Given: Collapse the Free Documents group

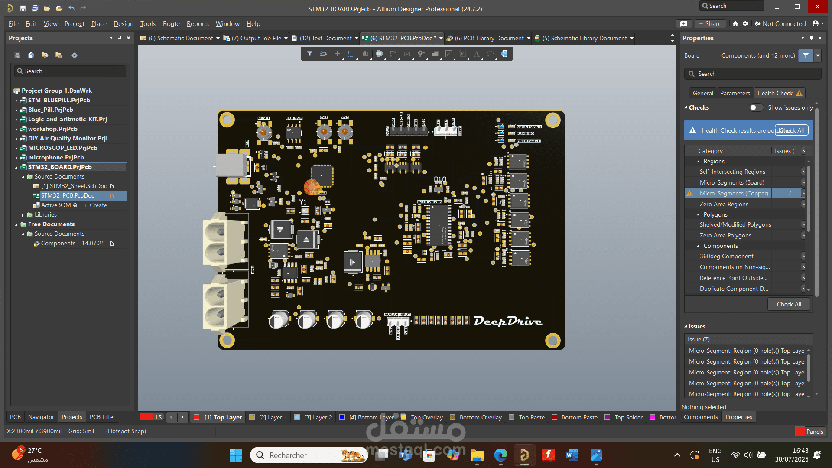Looking at the screenshot, I should (16, 224).
